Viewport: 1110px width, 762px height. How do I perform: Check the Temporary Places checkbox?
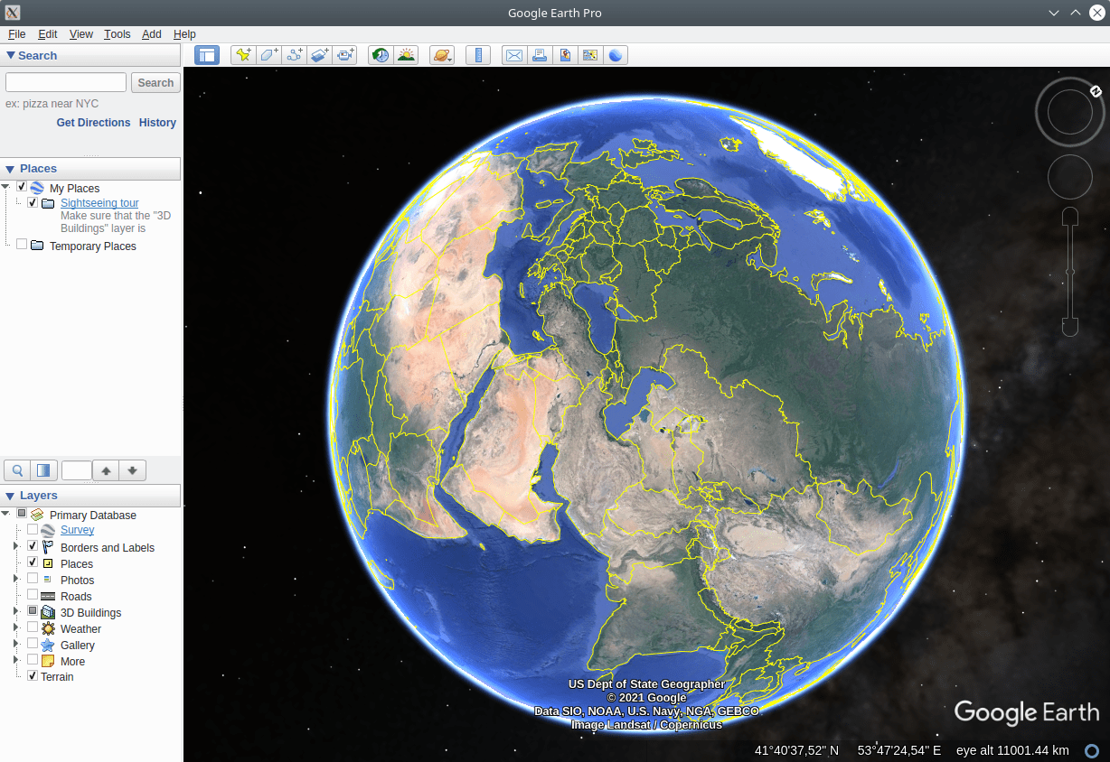point(21,246)
